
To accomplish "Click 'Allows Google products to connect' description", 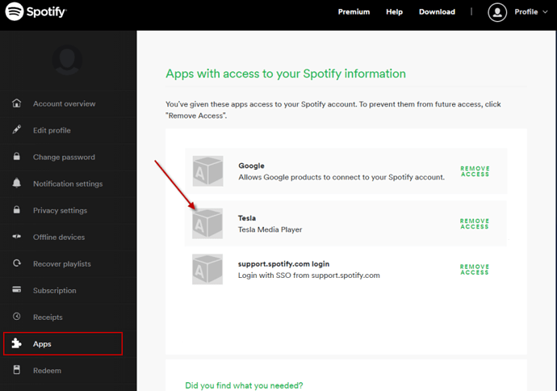I will tap(341, 177).
